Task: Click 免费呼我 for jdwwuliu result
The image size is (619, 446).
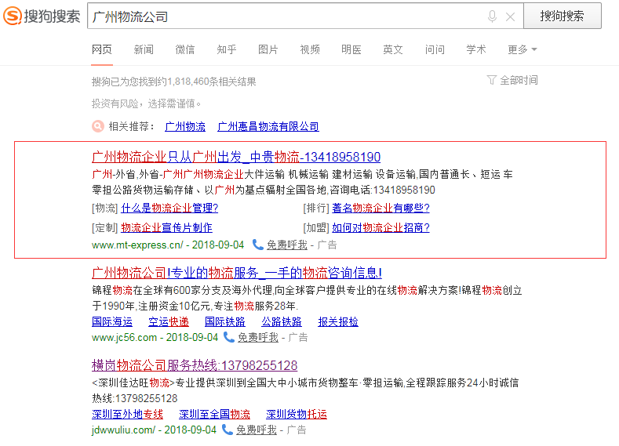Action: (257, 430)
